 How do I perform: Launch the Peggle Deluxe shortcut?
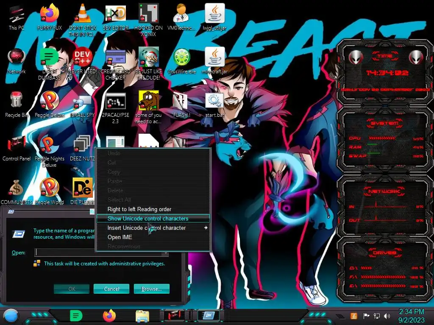(50, 105)
